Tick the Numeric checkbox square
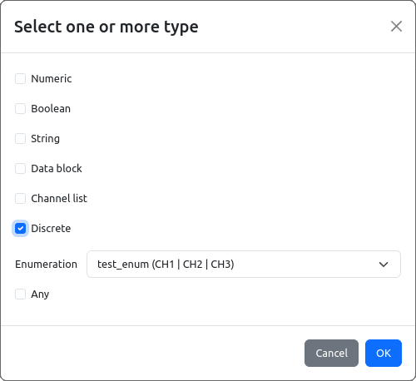Image resolution: width=416 pixels, height=381 pixels. tap(20, 79)
